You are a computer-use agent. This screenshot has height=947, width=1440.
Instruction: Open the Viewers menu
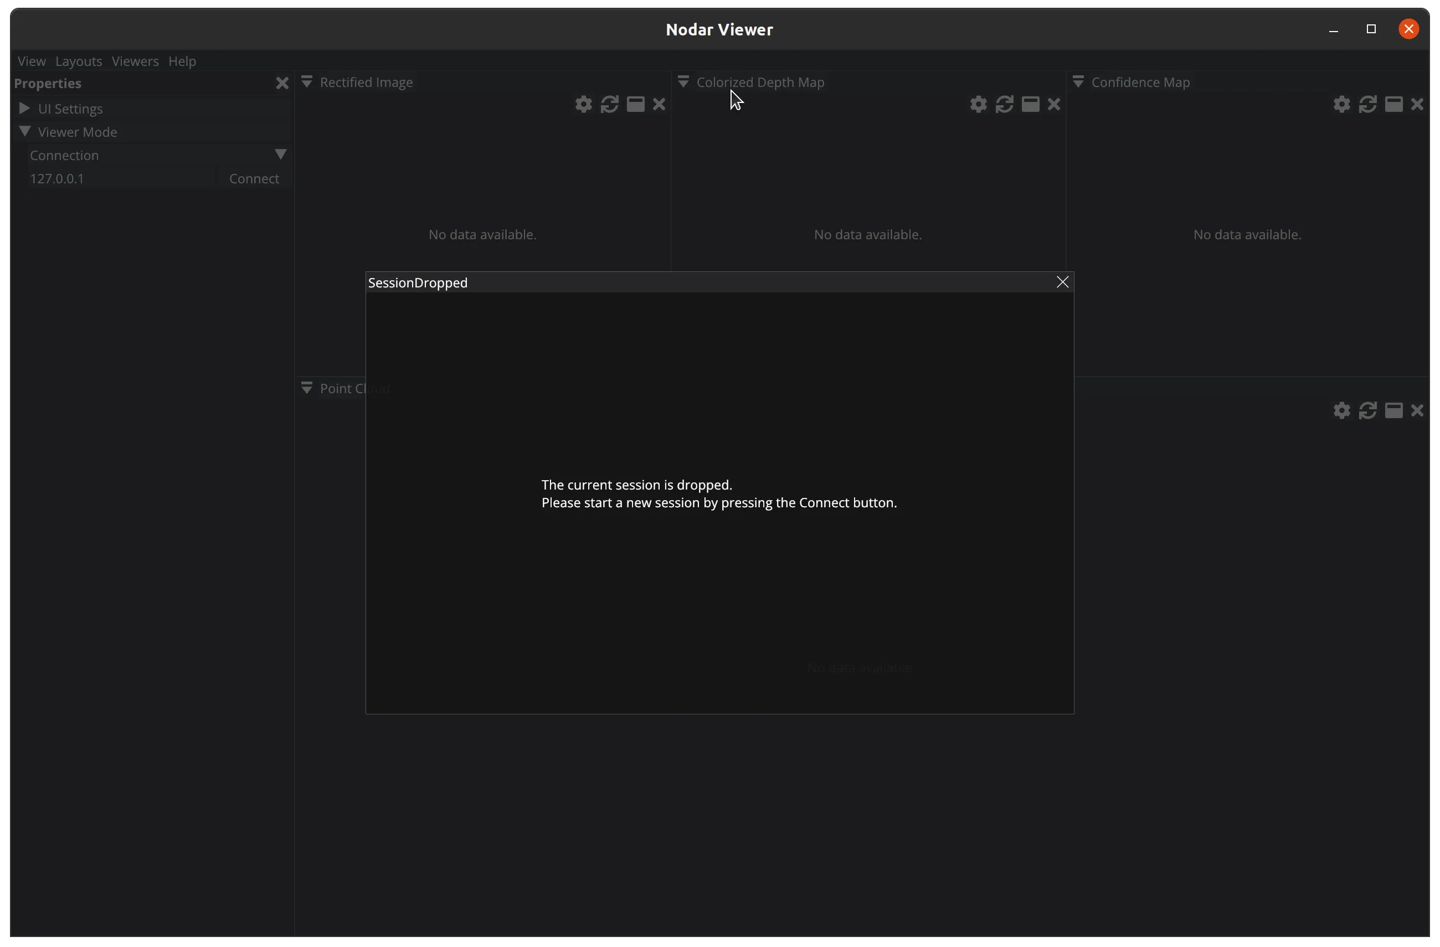pos(135,61)
